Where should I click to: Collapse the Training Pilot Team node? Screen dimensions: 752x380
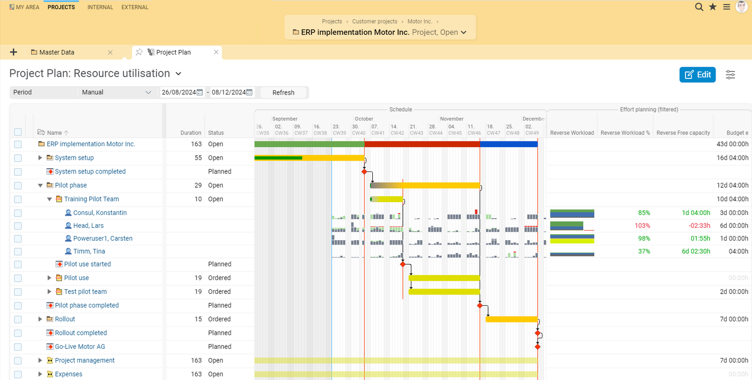49,199
